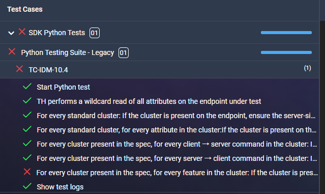
Task: Click green checkmark beside Show test logs
Action: pos(27,186)
